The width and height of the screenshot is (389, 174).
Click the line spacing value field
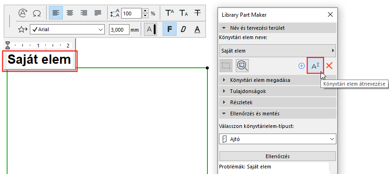click(x=131, y=13)
